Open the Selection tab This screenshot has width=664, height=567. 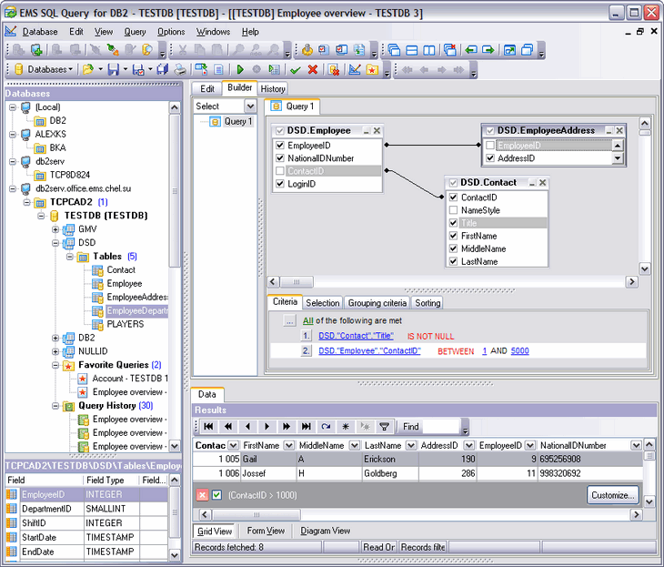(x=323, y=303)
